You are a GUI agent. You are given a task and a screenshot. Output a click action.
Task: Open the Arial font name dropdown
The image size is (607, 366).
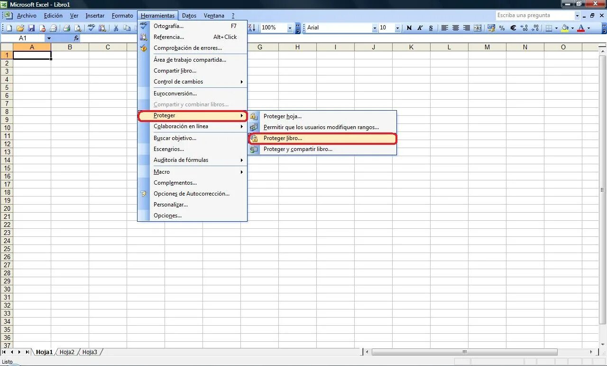click(x=375, y=28)
